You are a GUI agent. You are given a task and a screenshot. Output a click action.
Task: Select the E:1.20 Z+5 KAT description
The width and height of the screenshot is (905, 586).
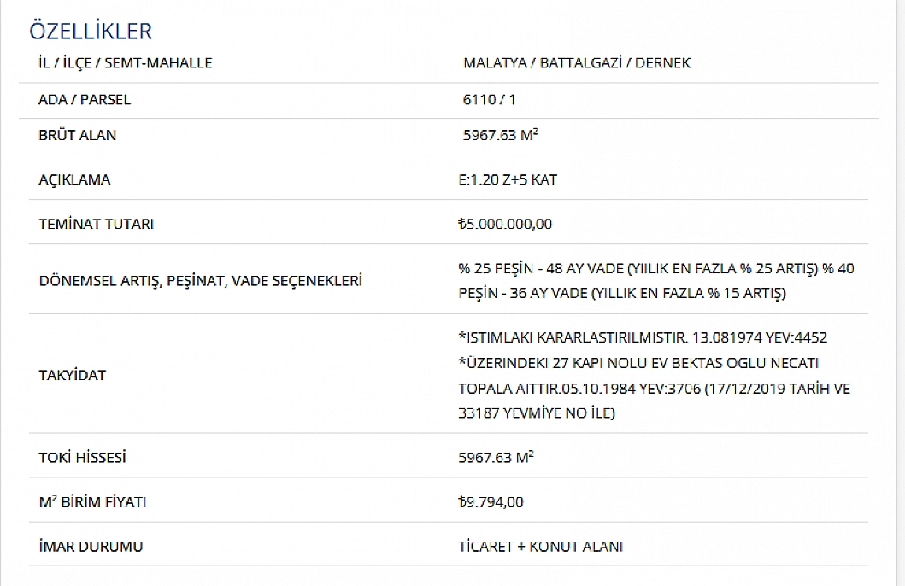tap(508, 179)
